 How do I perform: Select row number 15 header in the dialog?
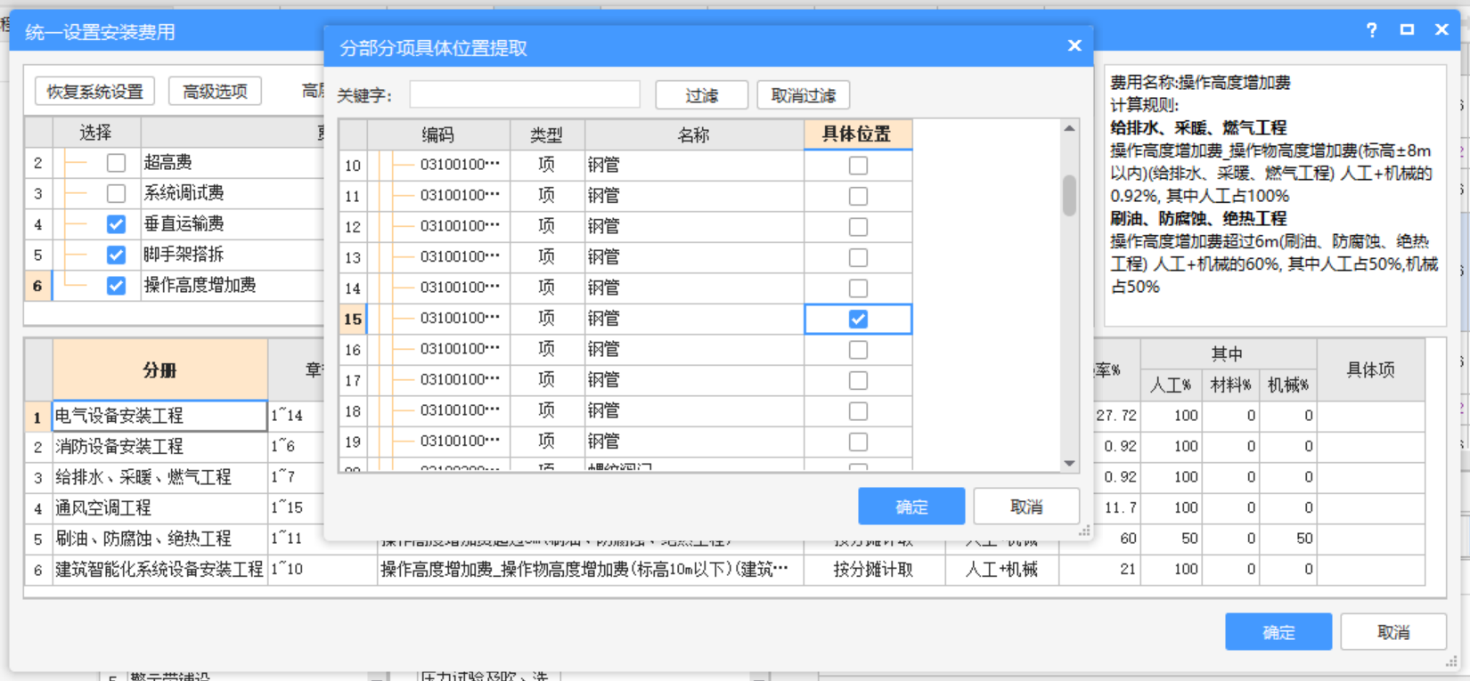(x=353, y=319)
